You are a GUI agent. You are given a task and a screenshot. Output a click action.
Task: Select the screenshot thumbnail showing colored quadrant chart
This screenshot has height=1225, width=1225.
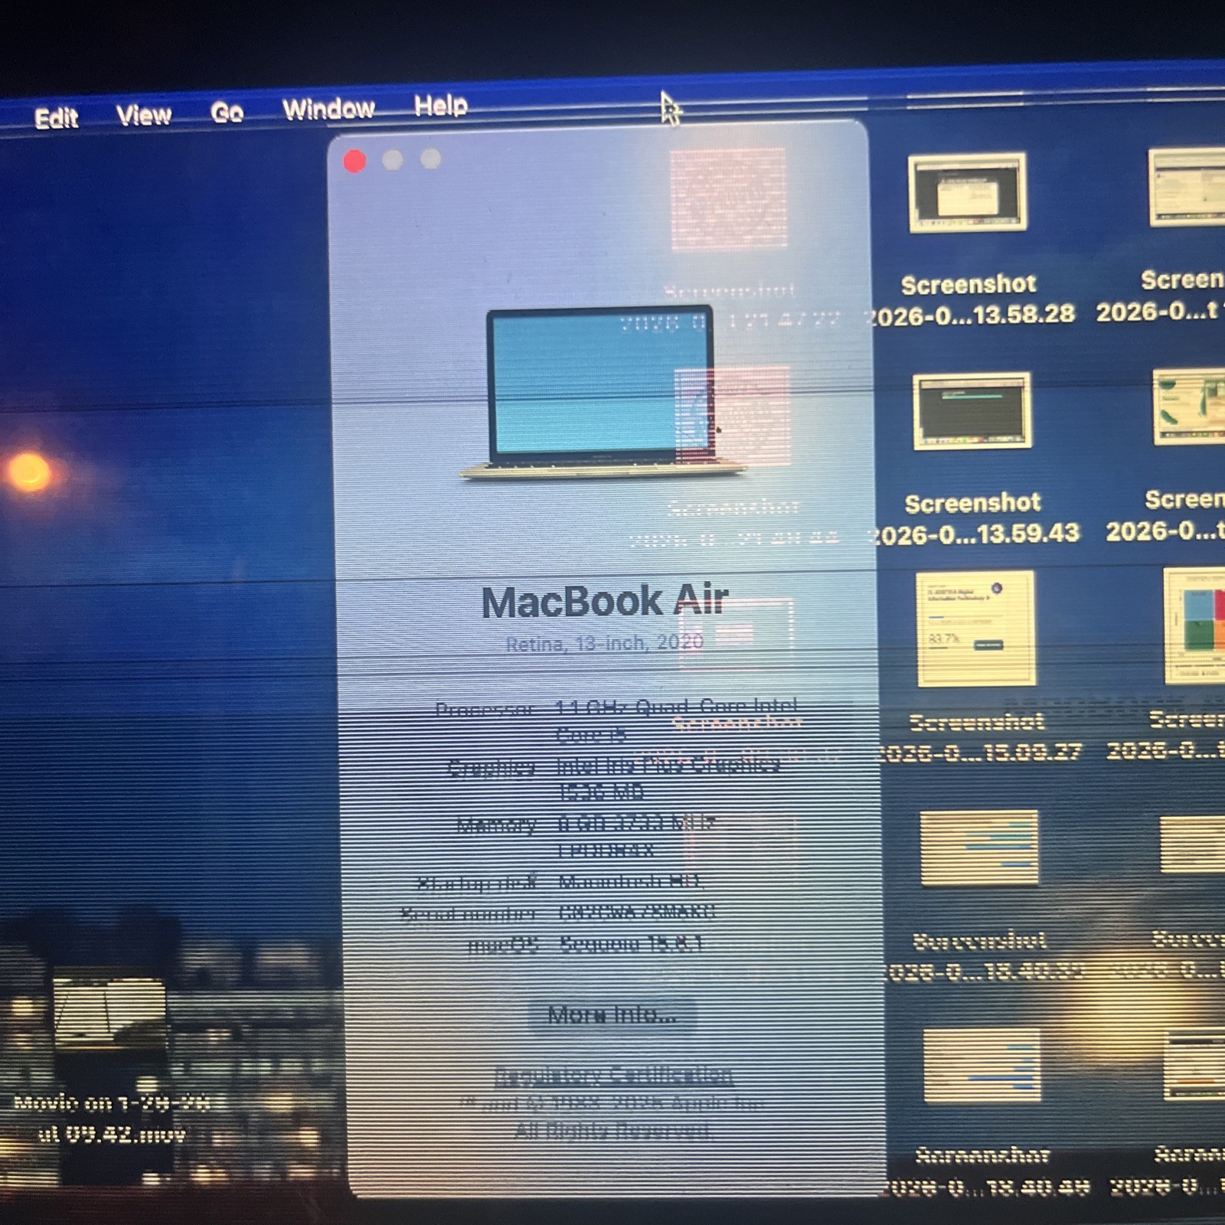pos(1194,626)
